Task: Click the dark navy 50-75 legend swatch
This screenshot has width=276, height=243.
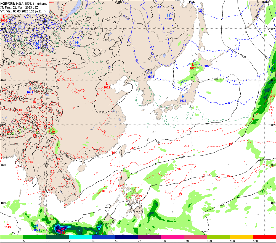Action: 126,237
